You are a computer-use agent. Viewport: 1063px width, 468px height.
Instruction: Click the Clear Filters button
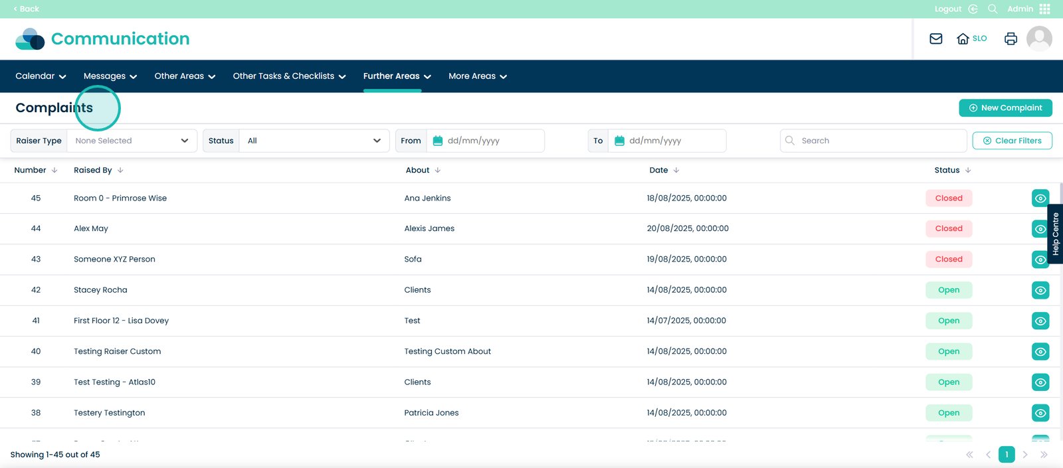(x=1012, y=141)
